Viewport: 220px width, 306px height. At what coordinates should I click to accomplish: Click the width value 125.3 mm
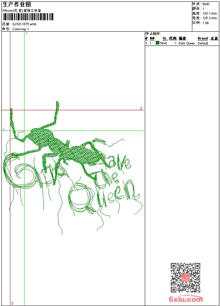tap(210, 18)
